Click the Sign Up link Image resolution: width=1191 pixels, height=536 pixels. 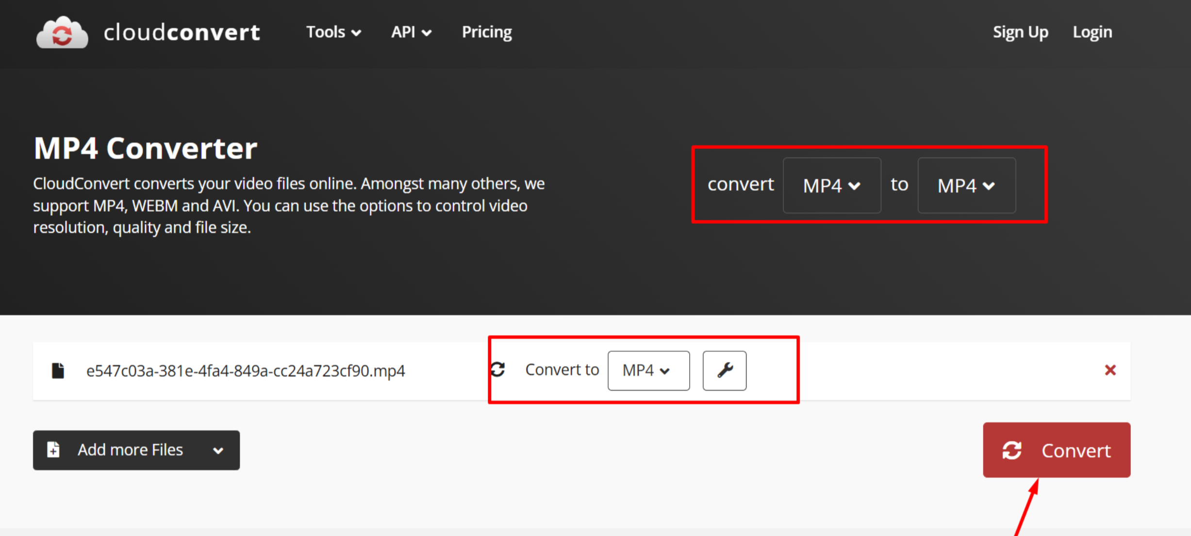coord(1020,32)
